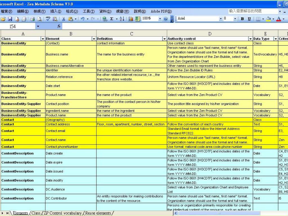Viewport: 288px width, 216px height.
Task: Click the horizontal scrollbar thumb
Action: coord(219,213)
